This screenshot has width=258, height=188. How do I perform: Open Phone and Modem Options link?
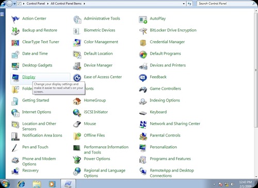[39, 161]
